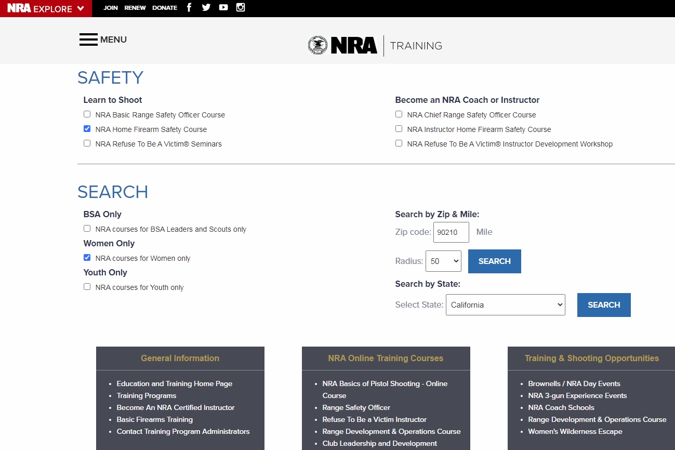Enable NRA courses for Youth only
Screen dimensions: 675x450
[87, 287]
